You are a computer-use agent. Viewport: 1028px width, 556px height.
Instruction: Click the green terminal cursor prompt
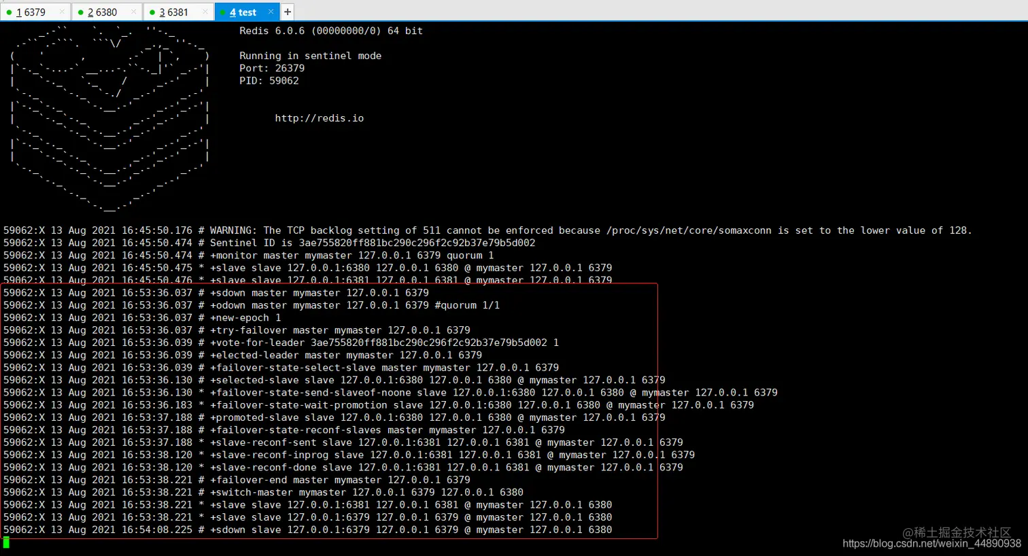(6, 542)
